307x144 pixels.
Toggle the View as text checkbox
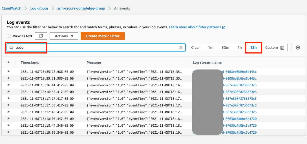coord(9,36)
